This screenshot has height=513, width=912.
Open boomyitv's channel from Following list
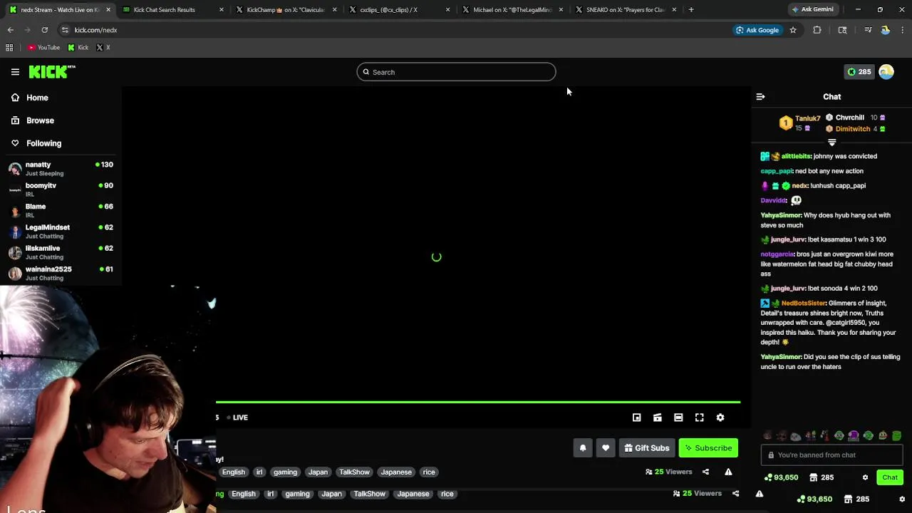[x=61, y=190]
